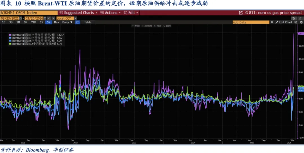Enable the Track crosshair tool
The height and width of the screenshot is (153, 304).
[136, 26]
